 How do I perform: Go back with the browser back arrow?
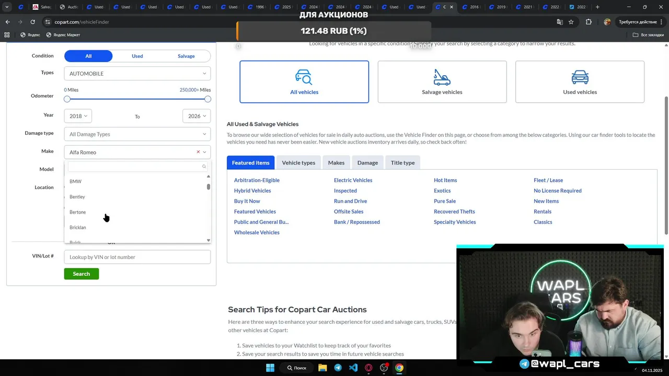tap(7, 22)
